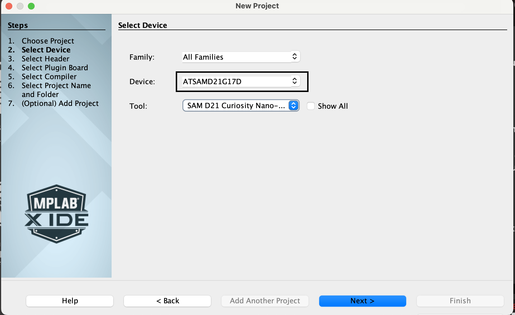Click the Add Another Project button
The image size is (515, 315).
click(264, 301)
